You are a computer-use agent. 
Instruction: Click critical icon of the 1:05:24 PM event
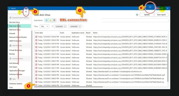pos(36,37)
